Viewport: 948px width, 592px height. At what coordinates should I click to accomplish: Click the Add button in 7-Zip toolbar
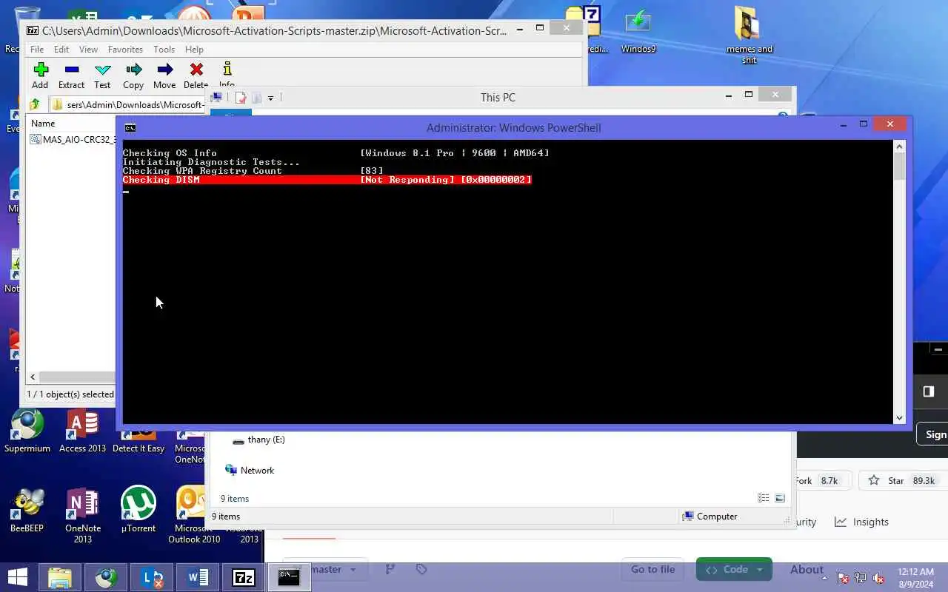[40, 76]
